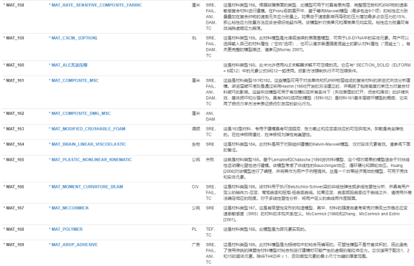The image size is (414, 266).
Task: Click the MAT_168 description text
Action: (x=264, y=229)
